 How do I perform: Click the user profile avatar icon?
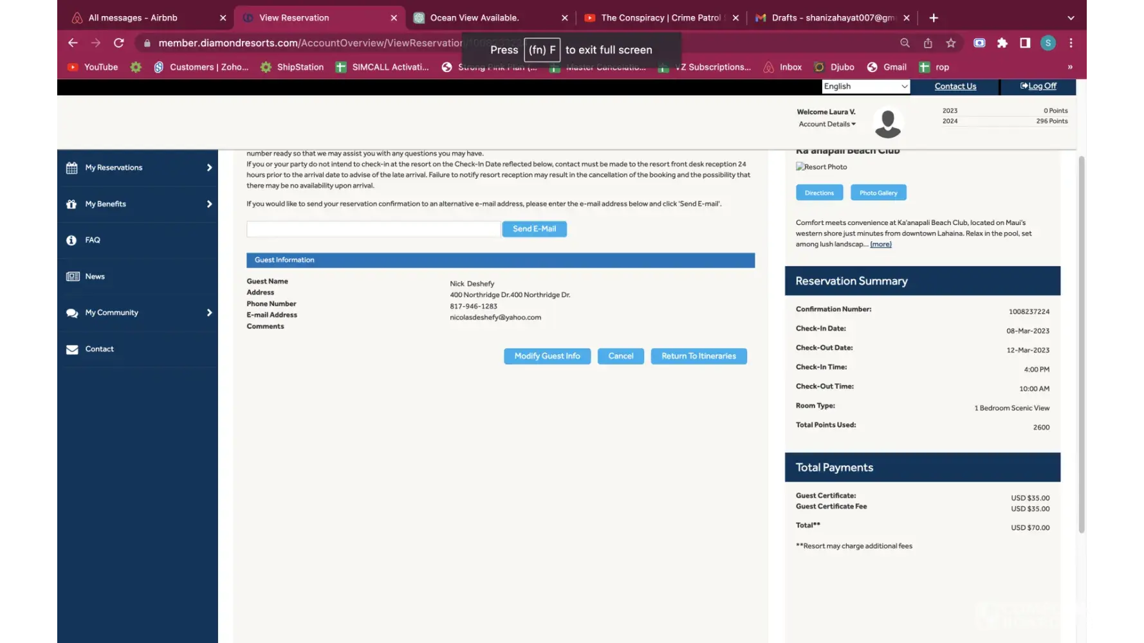(888, 122)
